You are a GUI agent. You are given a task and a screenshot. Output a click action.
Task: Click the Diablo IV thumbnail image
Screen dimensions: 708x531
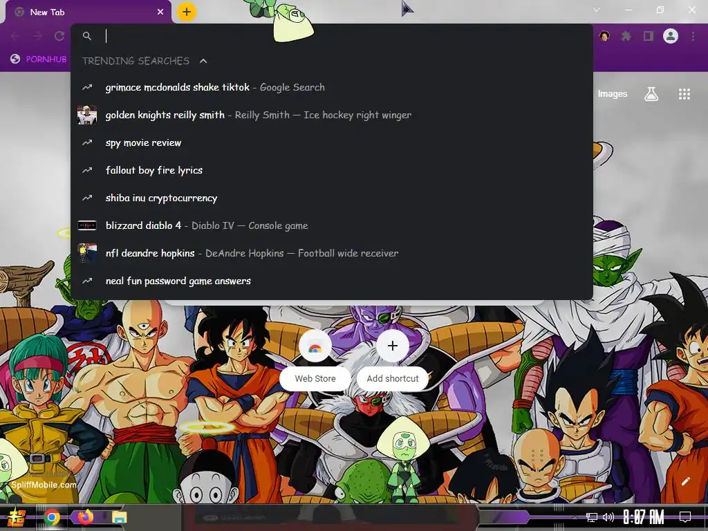[x=87, y=225]
